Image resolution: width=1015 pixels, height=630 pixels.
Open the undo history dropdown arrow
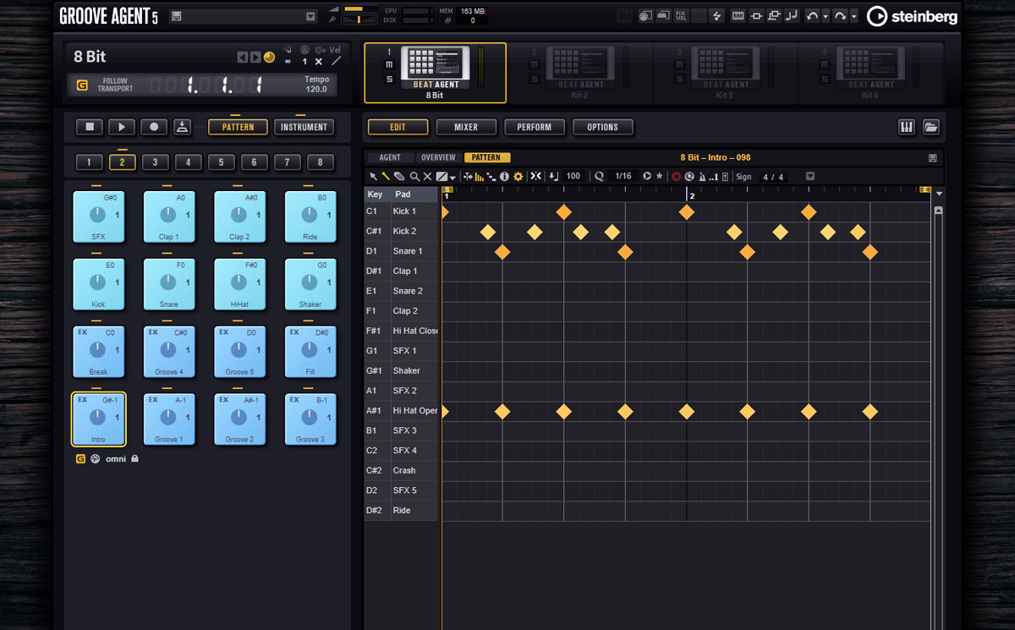(826, 15)
